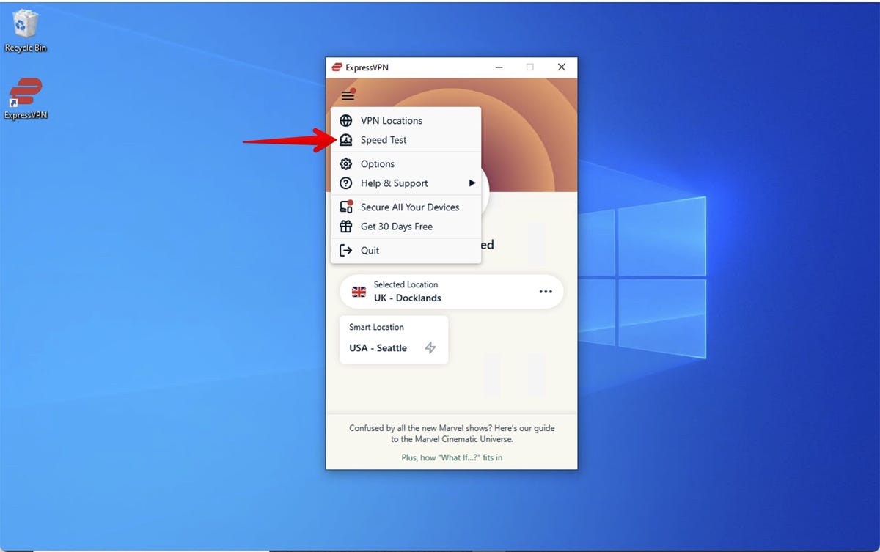Click the Marvel Cinematic Universe guide text
Image resolution: width=880 pixels, height=552 pixels.
tap(452, 433)
